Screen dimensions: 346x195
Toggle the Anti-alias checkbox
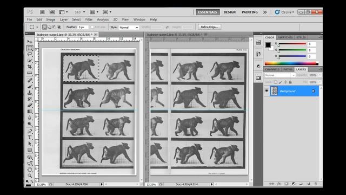[x=92, y=27]
